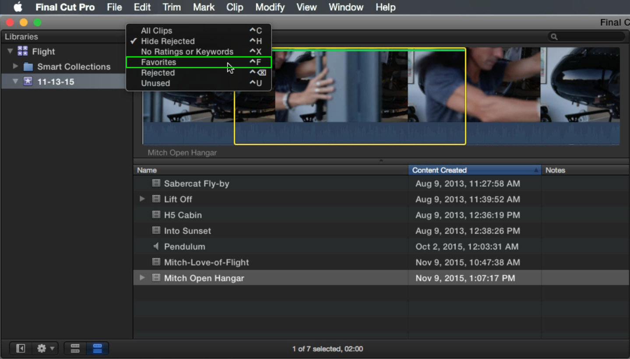Choose Favorites from the filter menu
Screen dimensions: 630x359
tap(199, 62)
